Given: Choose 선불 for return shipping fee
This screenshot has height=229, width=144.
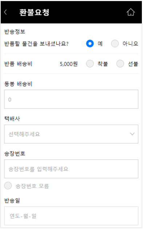Looking at the screenshot, I should pyautogui.click(x=120, y=64).
